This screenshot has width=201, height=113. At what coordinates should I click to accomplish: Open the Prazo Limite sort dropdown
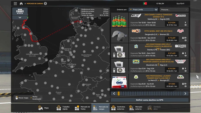coord(141,10)
